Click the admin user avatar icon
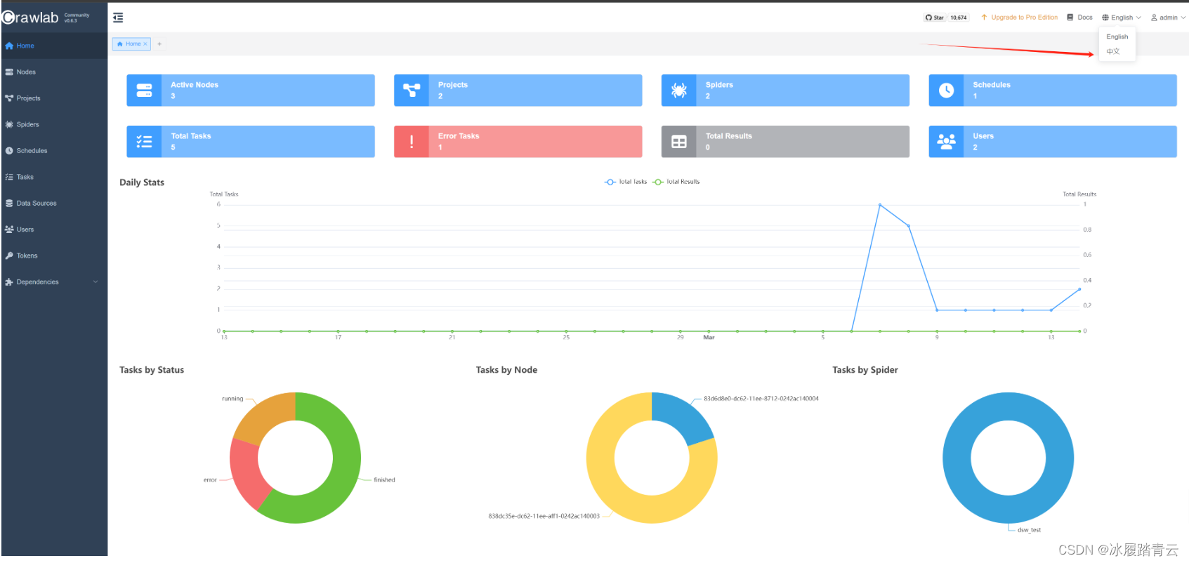This screenshot has height=563, width=1189. (x=1155, y=18)
